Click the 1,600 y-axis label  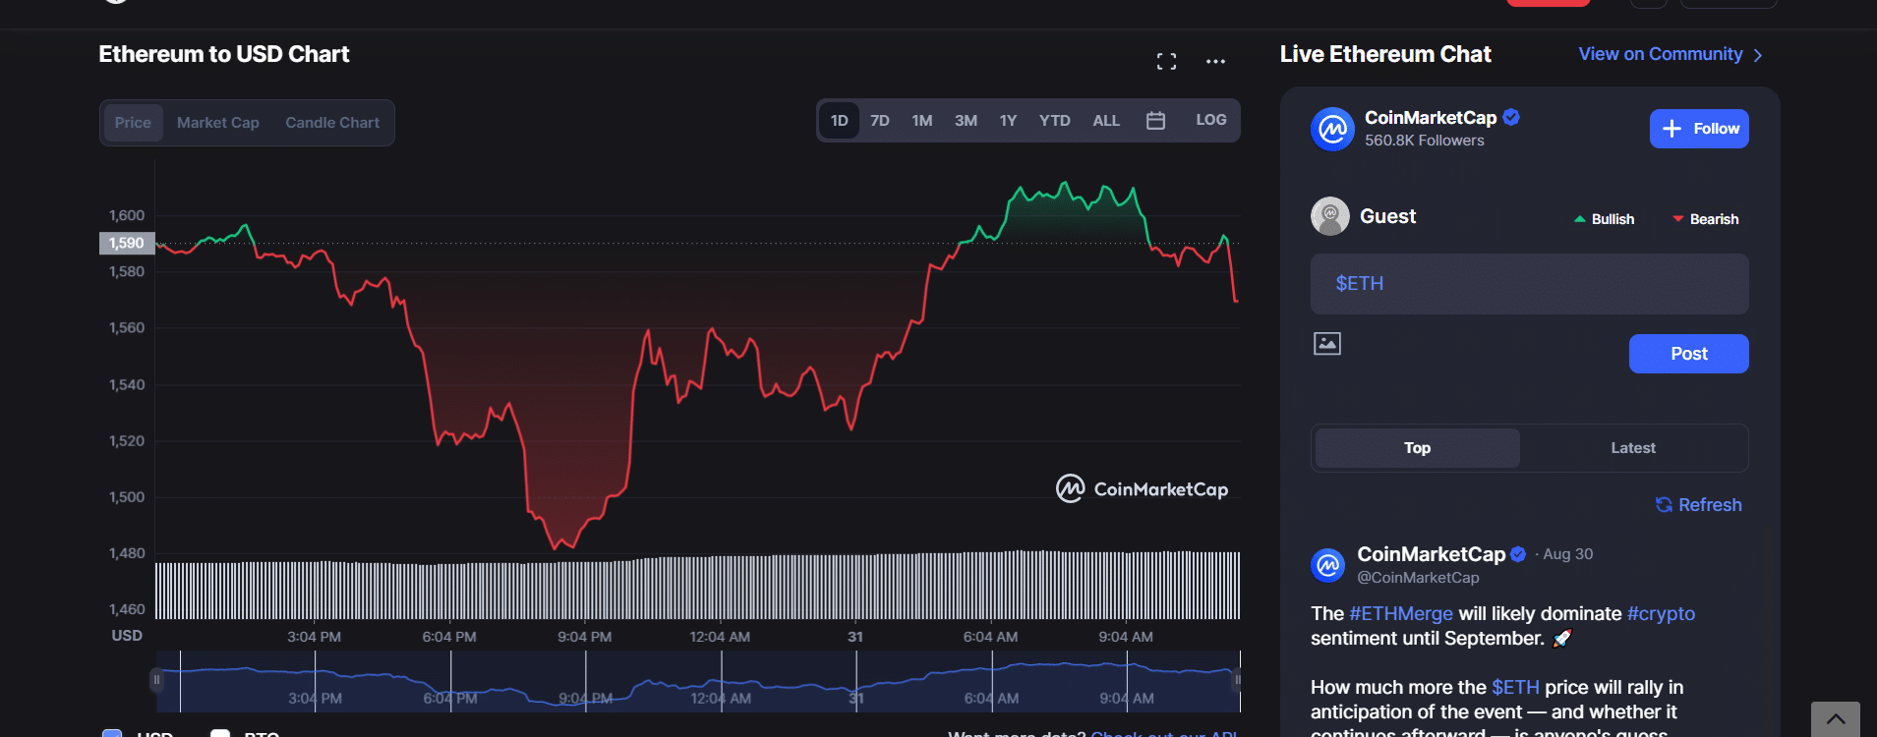pos(127,215)
